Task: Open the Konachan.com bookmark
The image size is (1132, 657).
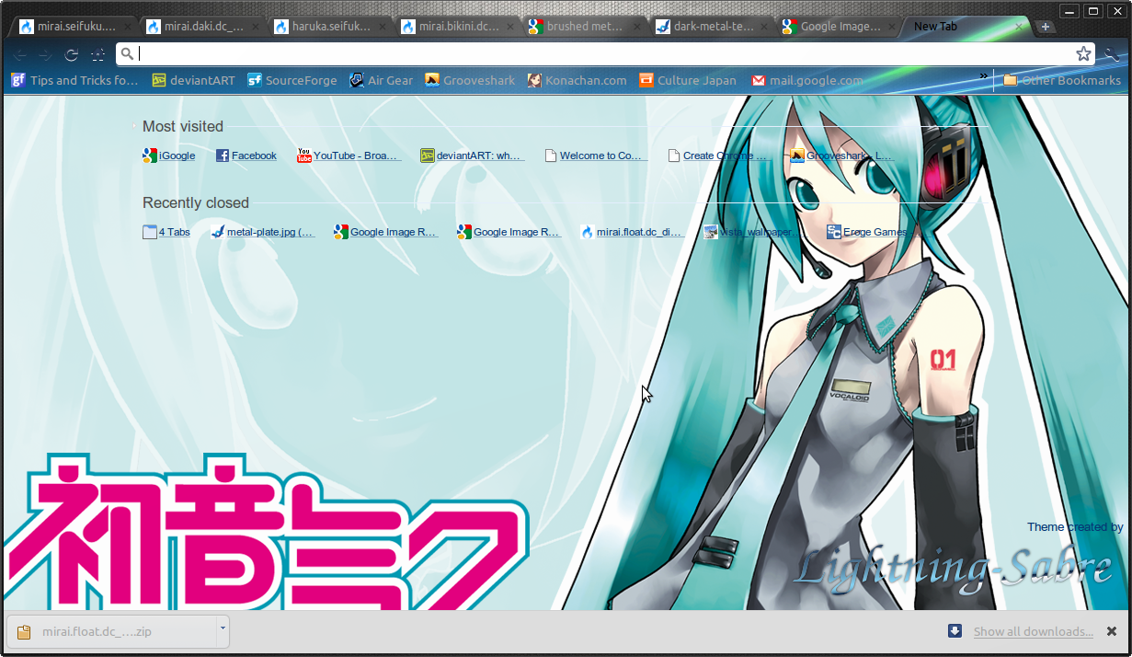Action: pos(577,80)
